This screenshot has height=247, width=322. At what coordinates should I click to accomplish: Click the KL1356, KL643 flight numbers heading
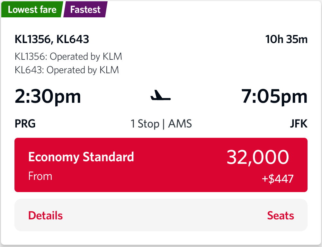tap(52, 40)
